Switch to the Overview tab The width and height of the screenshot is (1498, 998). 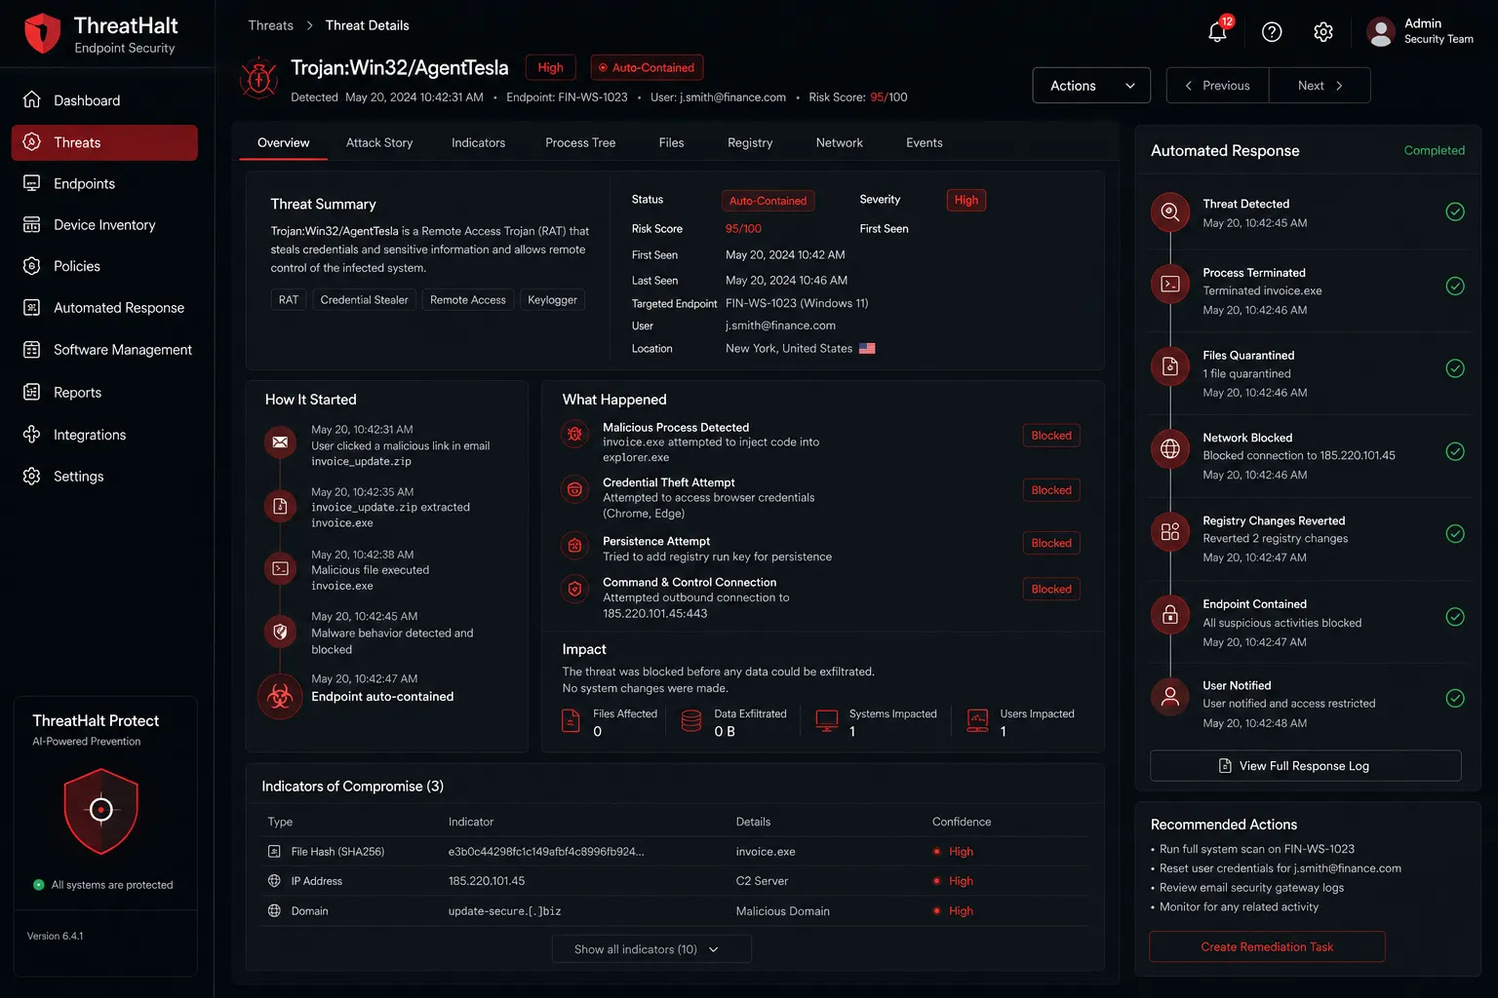(x=284, y=142)
